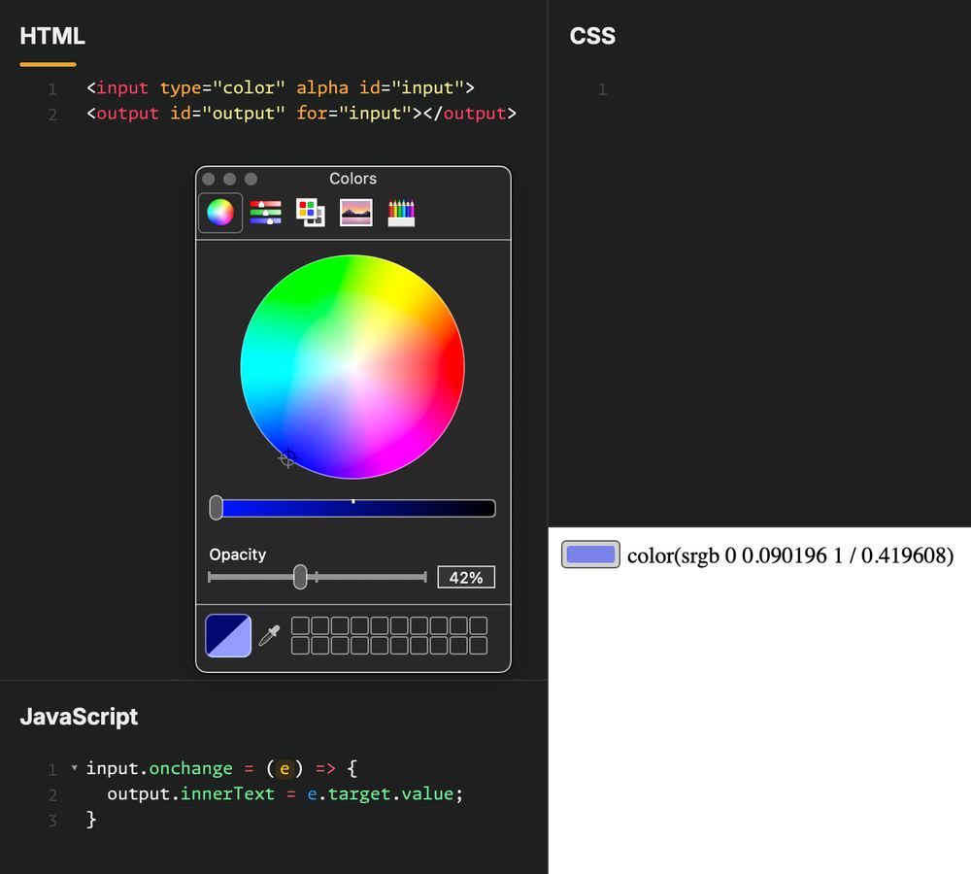971x874 pixels.
Task: Toggle the Opacity slider handle
Action: 299,576
